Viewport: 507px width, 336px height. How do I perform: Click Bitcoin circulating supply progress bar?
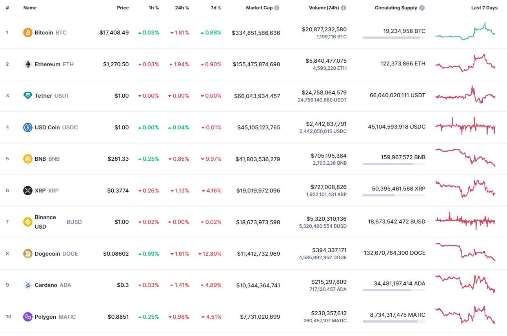[394, 38]
